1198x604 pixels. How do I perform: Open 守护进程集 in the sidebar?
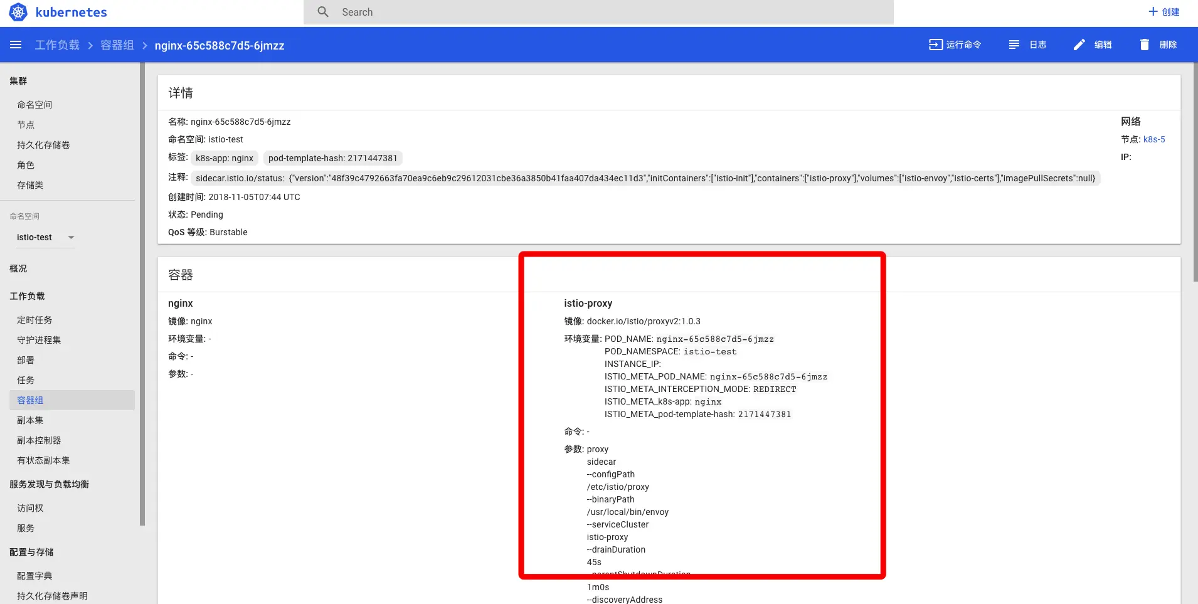[39, 340]
